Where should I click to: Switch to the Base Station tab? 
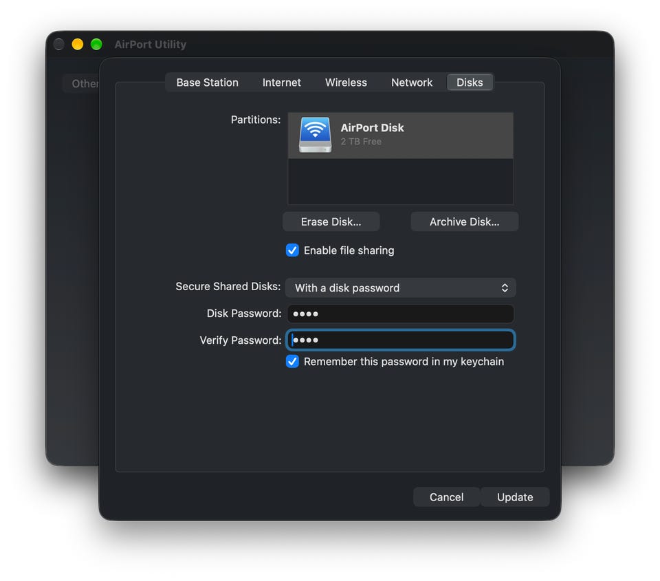(207, 83)
